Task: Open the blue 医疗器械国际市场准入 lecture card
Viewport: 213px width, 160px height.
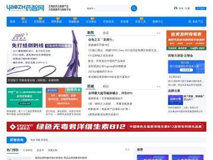Action: (186, 67)
